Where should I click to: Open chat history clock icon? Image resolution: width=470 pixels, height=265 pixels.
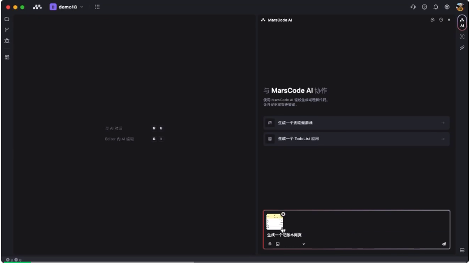tap(441, 20)
